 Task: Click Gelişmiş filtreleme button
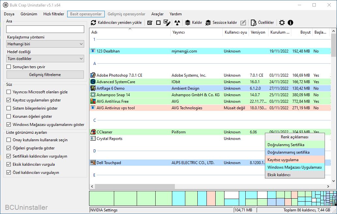pos(45,75)
